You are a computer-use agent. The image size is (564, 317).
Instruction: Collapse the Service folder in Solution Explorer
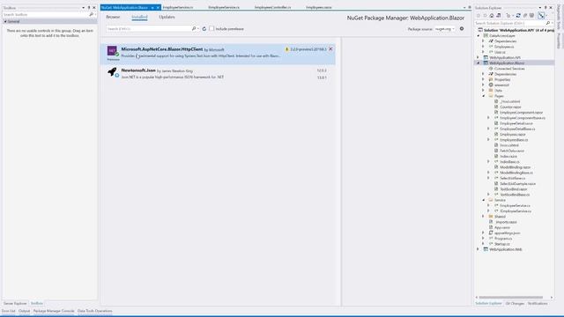coord(484,200)
